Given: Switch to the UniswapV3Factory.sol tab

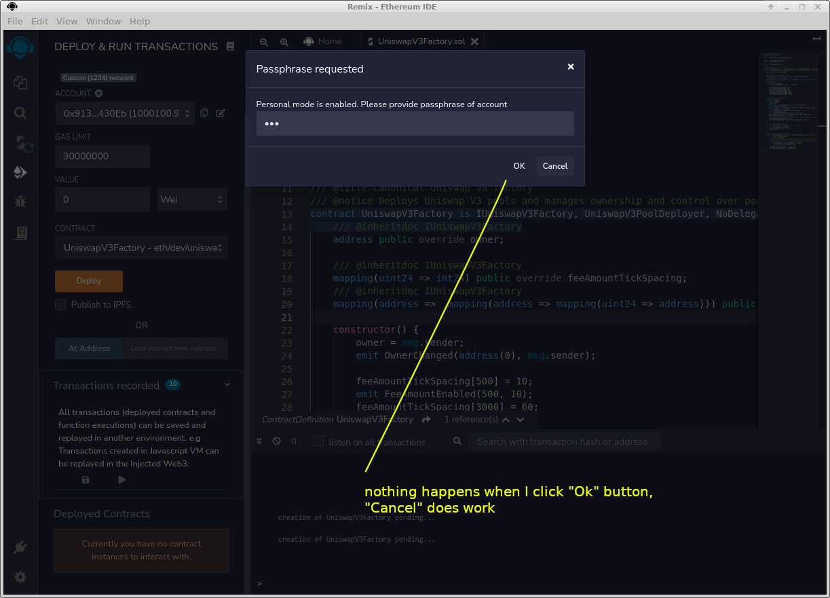Looking at the screenshot, I should tap(421, 41).
